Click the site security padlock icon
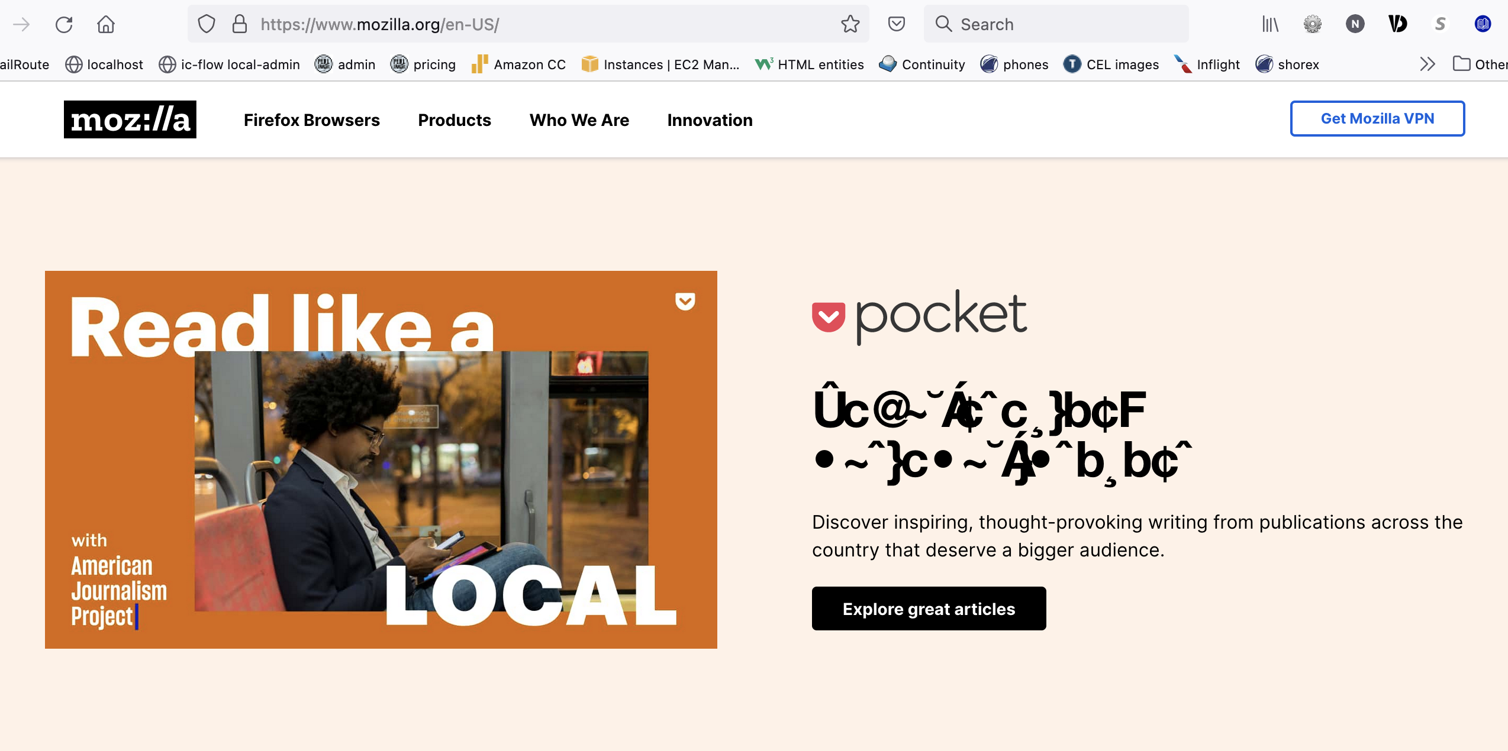 click(x=239, y=24)
